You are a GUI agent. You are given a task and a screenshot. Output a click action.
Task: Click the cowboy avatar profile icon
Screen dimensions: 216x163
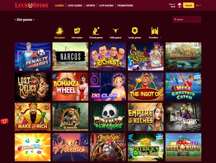(179, 5)
